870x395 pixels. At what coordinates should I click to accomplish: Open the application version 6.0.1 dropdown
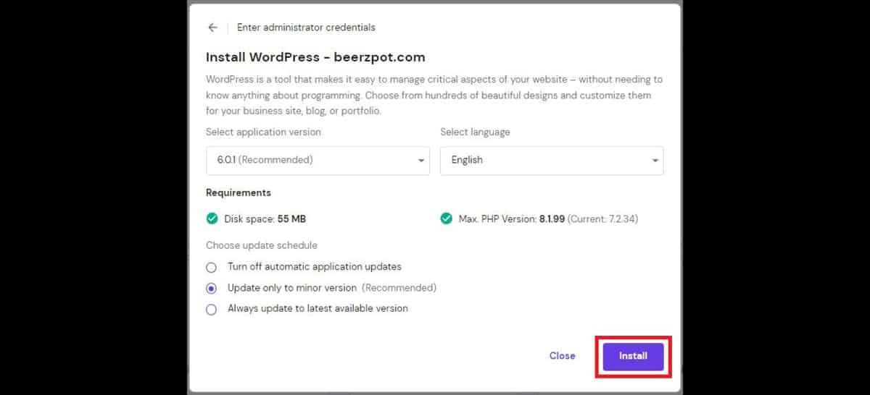(317, 160)
